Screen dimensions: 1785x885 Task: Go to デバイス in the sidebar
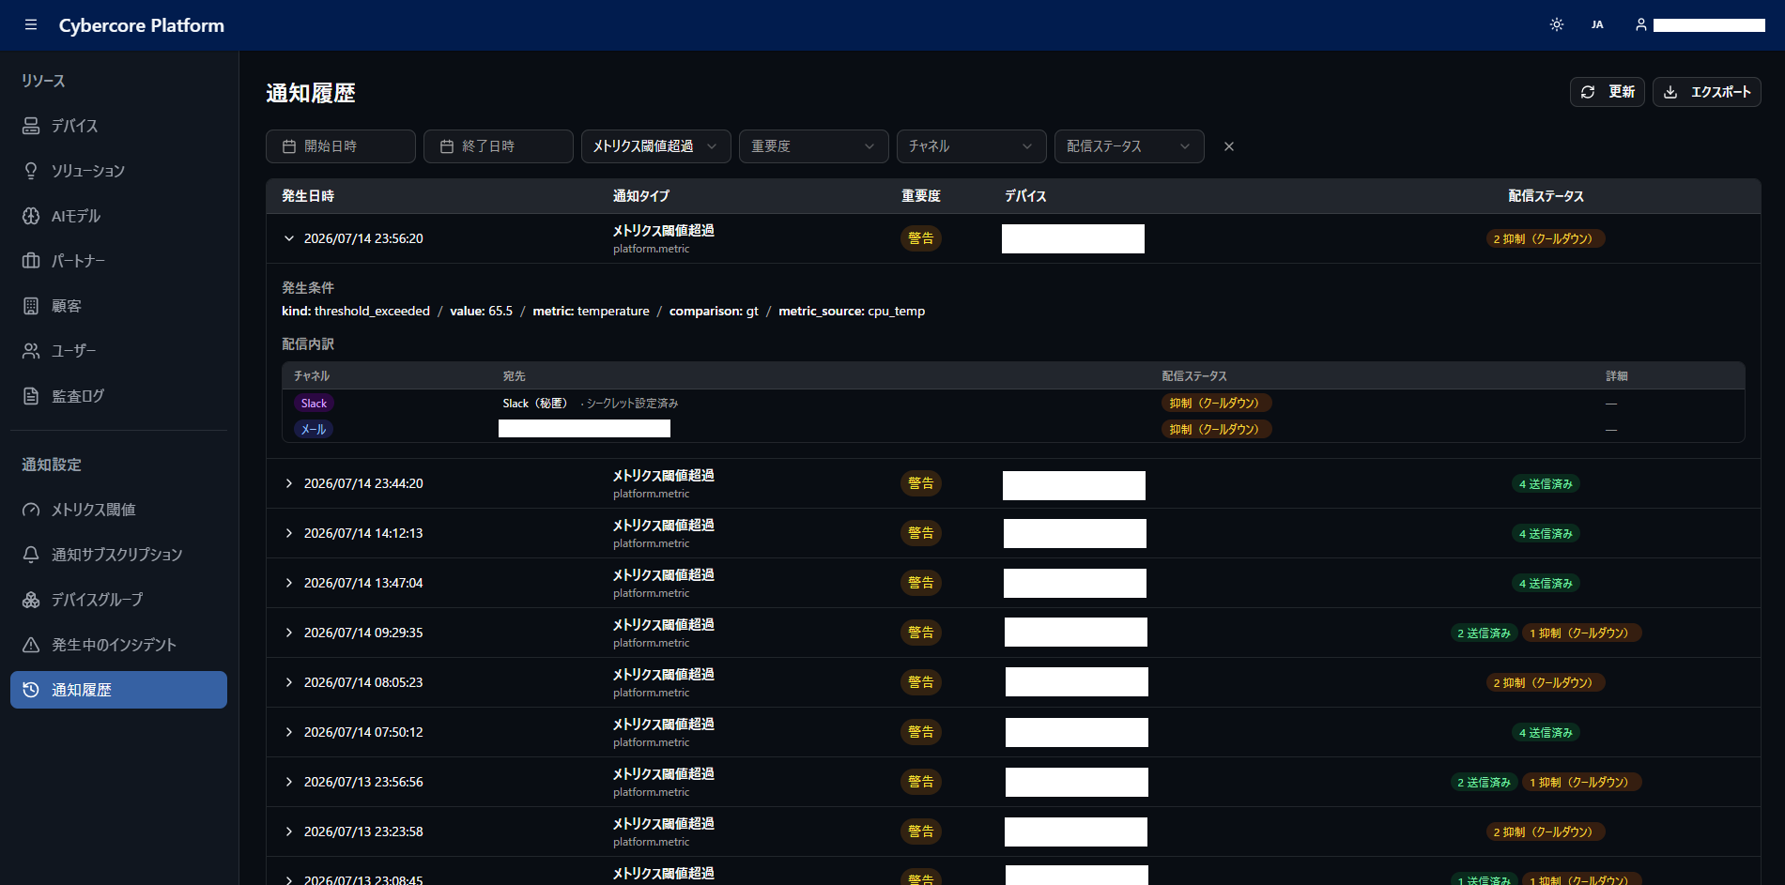click(118, 126)
